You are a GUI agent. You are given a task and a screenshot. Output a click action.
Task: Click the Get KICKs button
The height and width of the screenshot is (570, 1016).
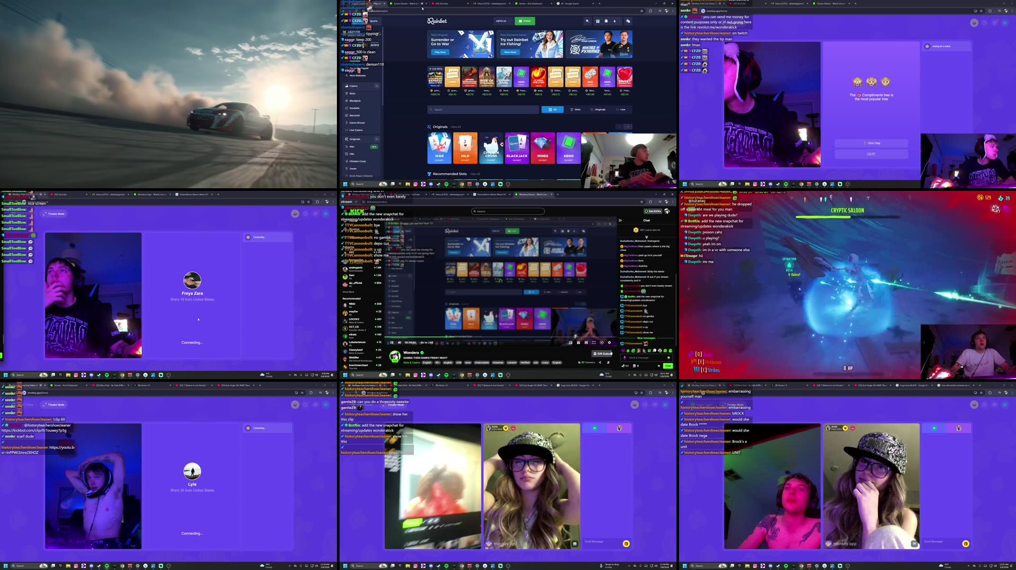coord(653,211)
